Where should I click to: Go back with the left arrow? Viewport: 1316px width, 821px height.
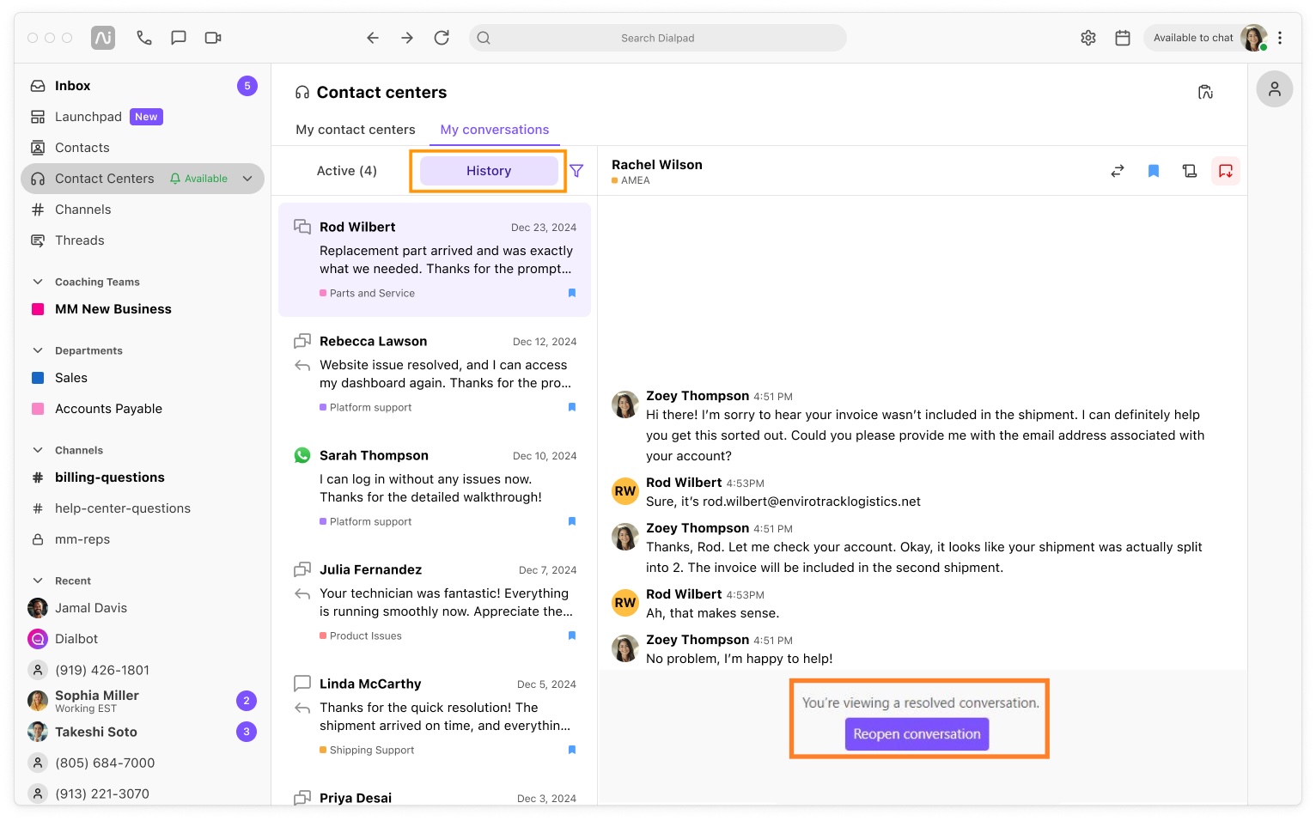[x=373, y=38]
